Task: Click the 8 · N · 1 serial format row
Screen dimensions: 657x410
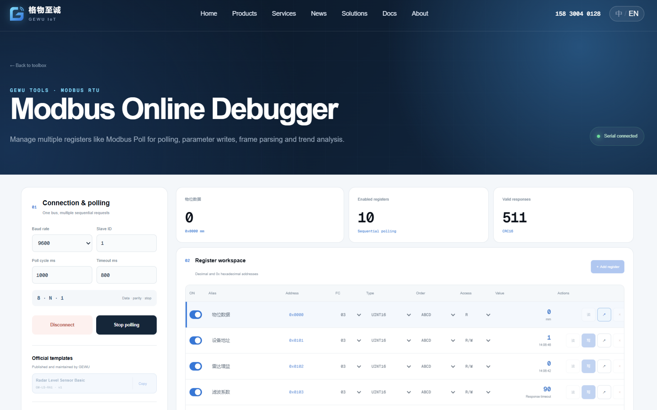Action: (94, 298)
